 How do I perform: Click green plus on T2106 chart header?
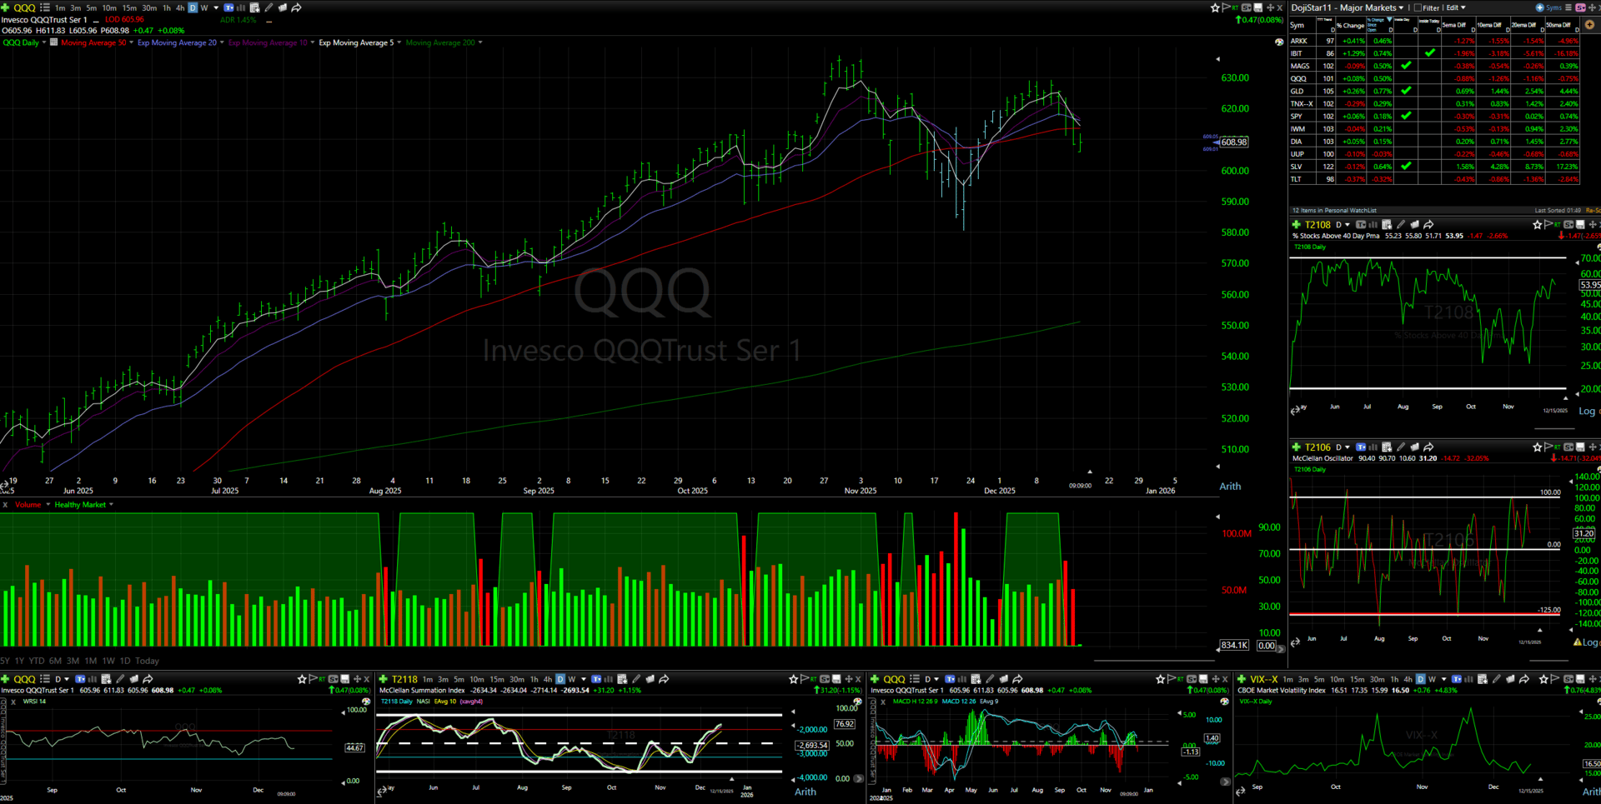1296,447
